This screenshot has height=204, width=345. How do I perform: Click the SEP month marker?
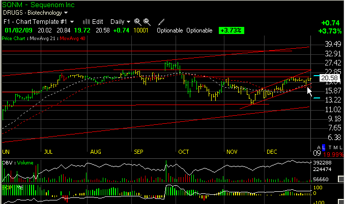[x=138, y=152]
